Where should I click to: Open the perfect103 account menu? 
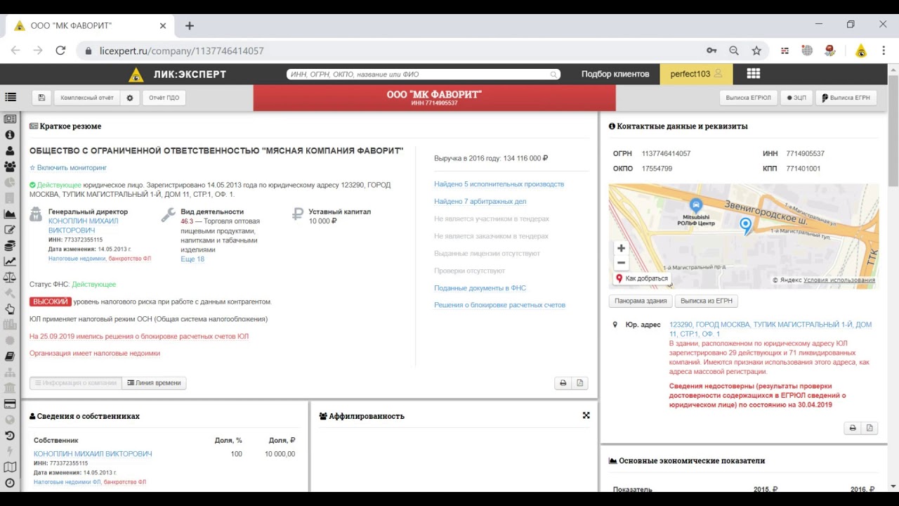696,74
